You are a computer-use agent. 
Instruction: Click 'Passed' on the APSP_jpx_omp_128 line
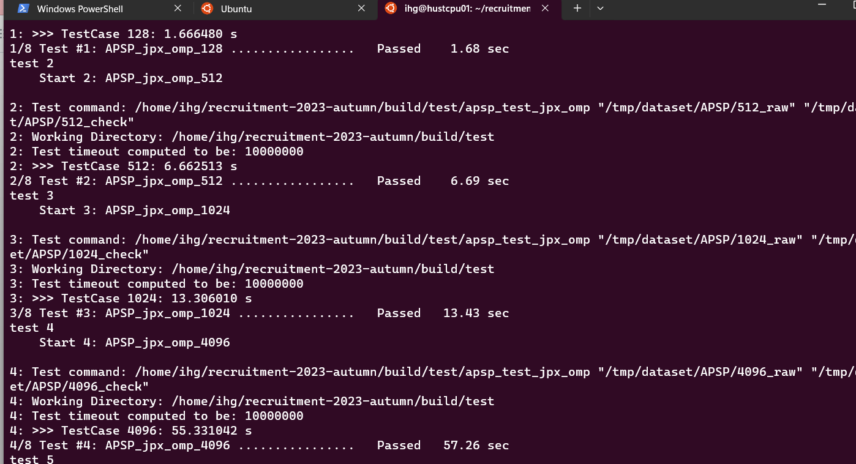(x=399, y=49)
